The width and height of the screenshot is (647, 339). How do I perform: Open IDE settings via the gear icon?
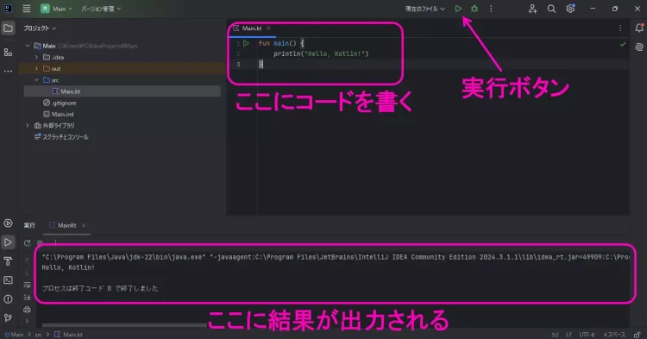coord(571,9)
